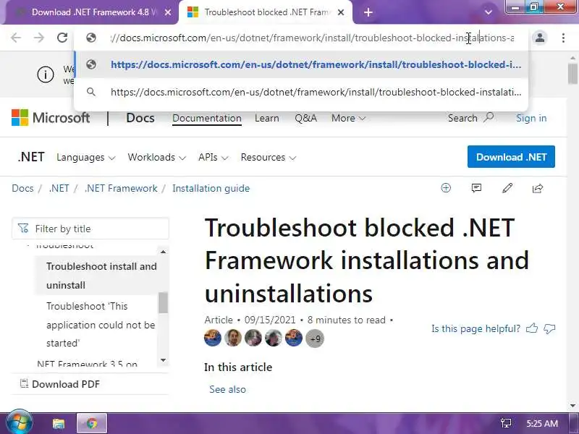The height and width of the screenshot is (434, 579).
Task: Open the Learn menu item
Action: (x=266, y=118)
